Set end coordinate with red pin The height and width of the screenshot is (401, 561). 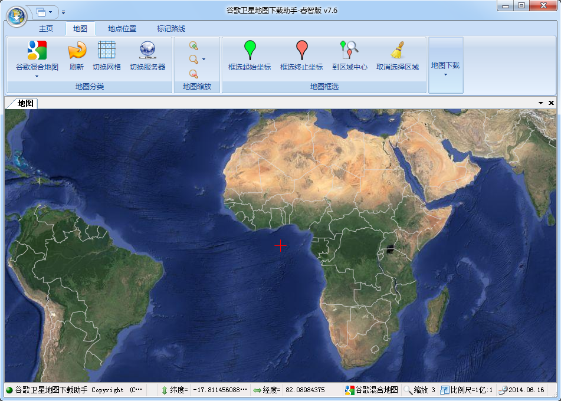[x=301, y=50]
